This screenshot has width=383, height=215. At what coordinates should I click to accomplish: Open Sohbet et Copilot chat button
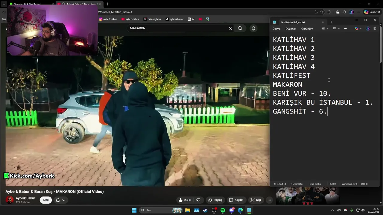372,12
